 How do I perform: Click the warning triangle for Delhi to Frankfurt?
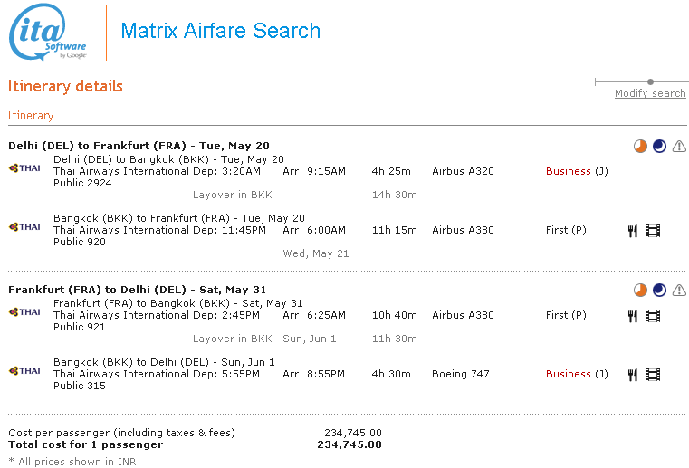[679, 146]
